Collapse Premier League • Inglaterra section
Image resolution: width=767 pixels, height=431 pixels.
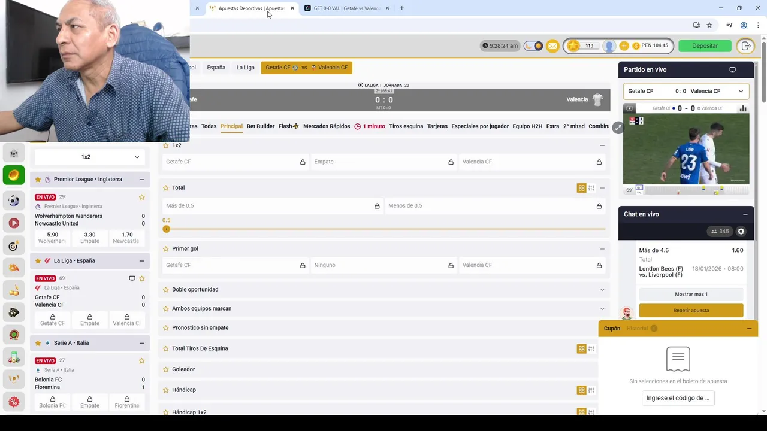point(141,179)
